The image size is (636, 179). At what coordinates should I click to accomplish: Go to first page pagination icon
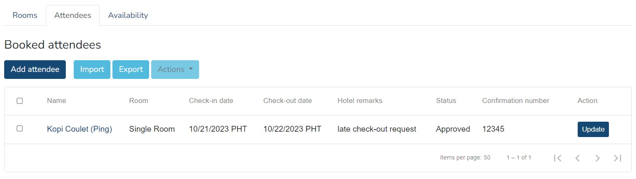(558, 158)
